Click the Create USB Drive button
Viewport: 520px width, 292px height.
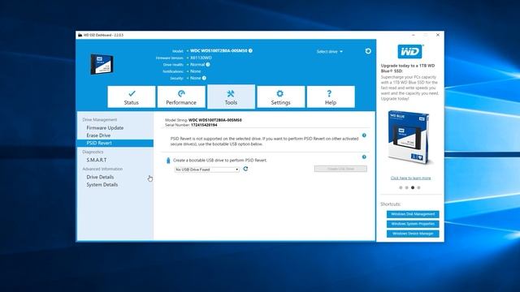coord(340,169)
